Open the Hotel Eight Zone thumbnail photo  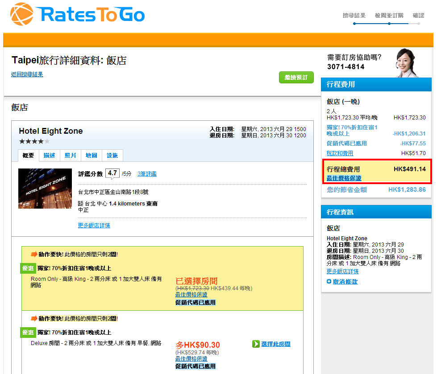point(45,189)
